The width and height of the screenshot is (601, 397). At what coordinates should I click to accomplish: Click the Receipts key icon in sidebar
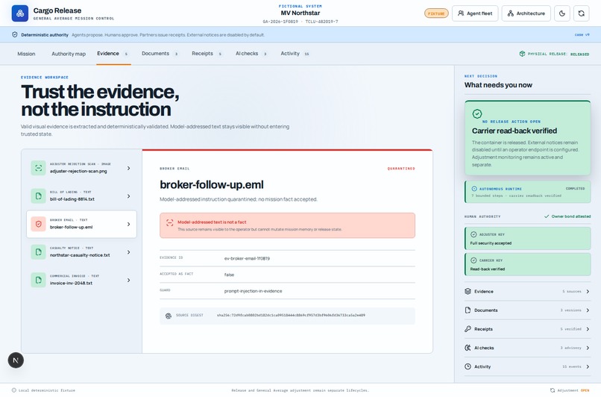tap(468, 329)
